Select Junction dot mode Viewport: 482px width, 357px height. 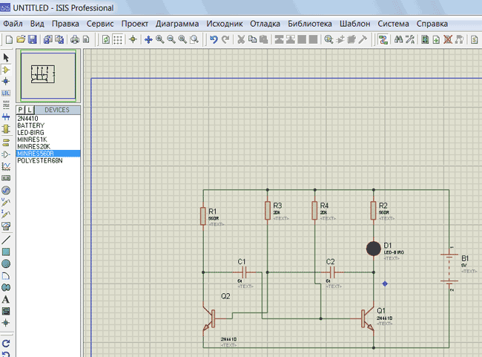6,81
